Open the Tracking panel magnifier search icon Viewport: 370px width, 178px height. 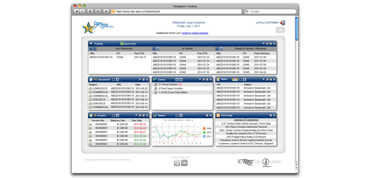coord(263,44)
